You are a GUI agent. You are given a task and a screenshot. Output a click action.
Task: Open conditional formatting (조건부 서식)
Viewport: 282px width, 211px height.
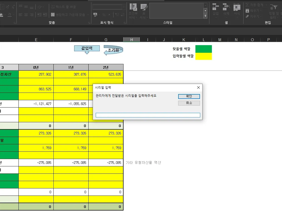pos(133,11)
